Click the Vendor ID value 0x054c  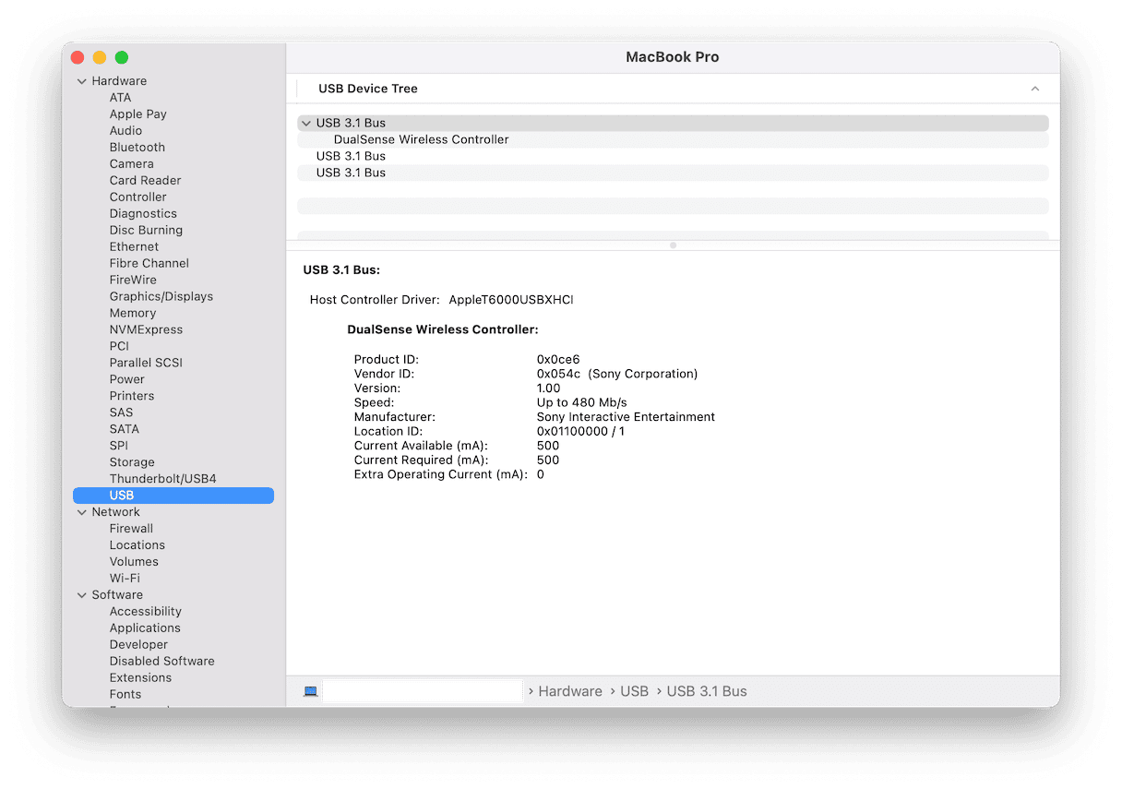(559, 375)
